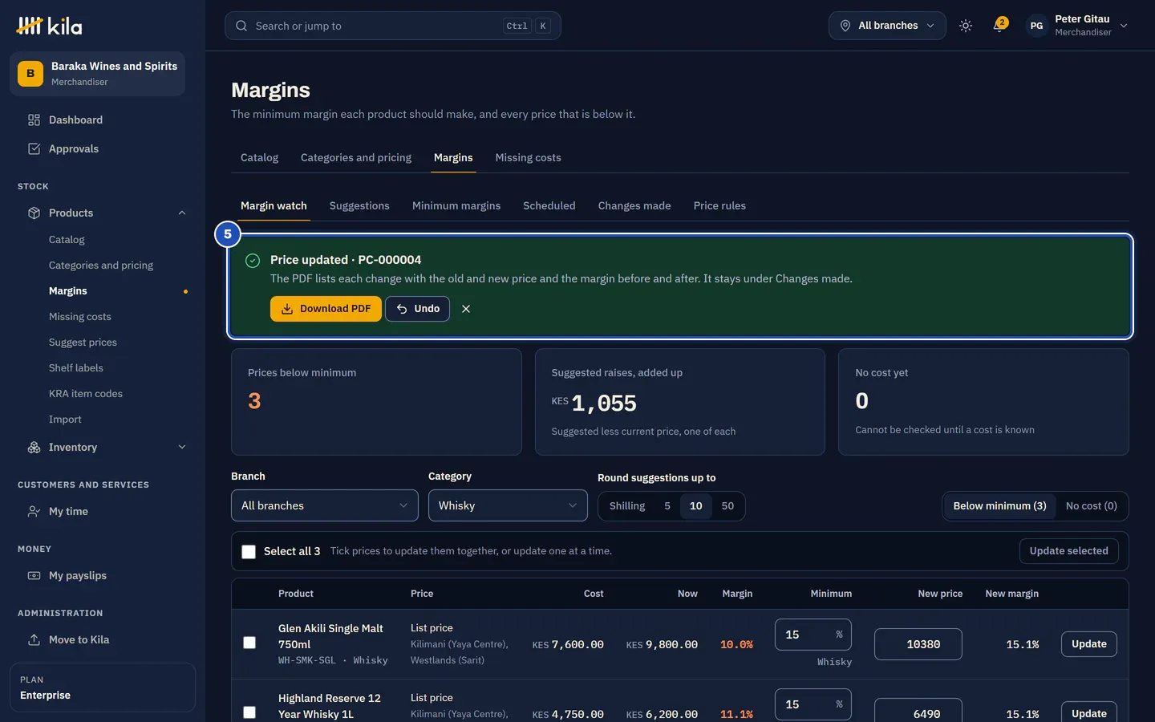Image resolution: width=1155 pixels, height=722 pixels.
Task: Open the Peter Gitau user menu chevron
Action: coord(1124,26)
